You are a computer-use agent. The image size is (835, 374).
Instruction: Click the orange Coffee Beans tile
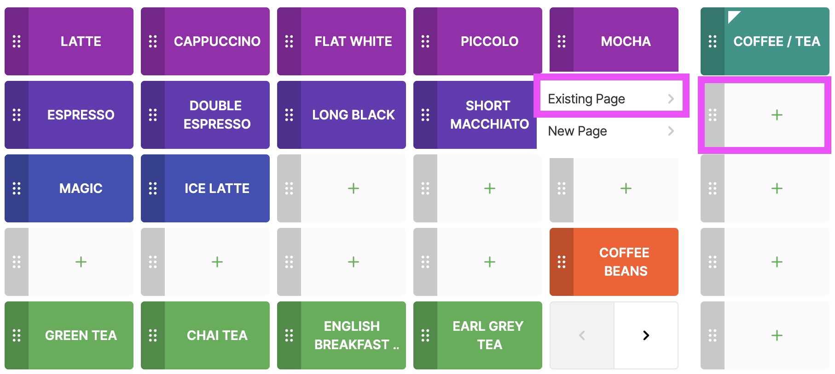(626, 262)
